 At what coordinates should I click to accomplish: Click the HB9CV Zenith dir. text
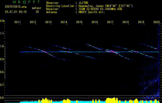92,12
